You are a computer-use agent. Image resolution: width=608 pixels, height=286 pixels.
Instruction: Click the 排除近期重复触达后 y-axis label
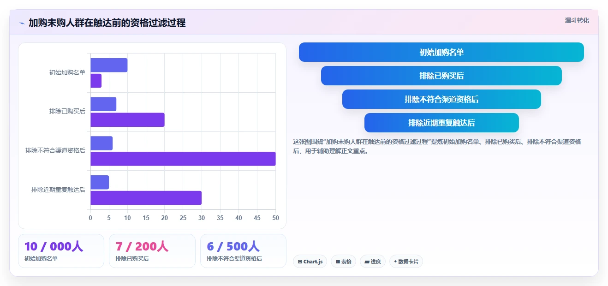pos(59,190)
